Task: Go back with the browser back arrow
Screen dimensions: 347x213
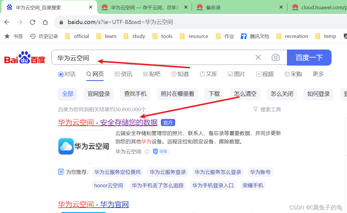Action: coord(7,22)
